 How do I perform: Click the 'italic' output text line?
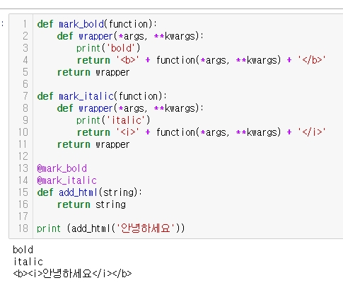[28, 262]
